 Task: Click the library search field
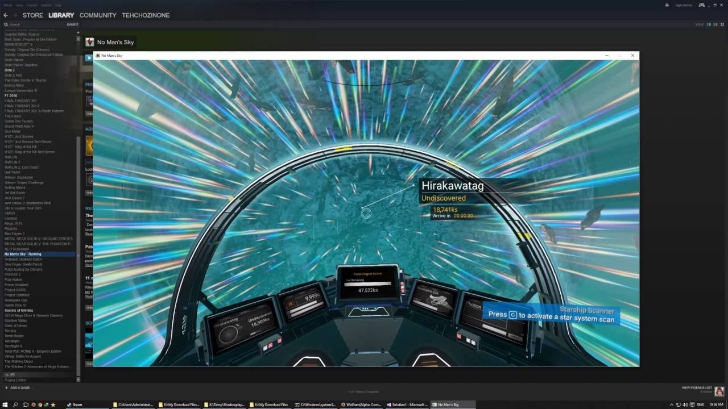(x=34, y=24)
